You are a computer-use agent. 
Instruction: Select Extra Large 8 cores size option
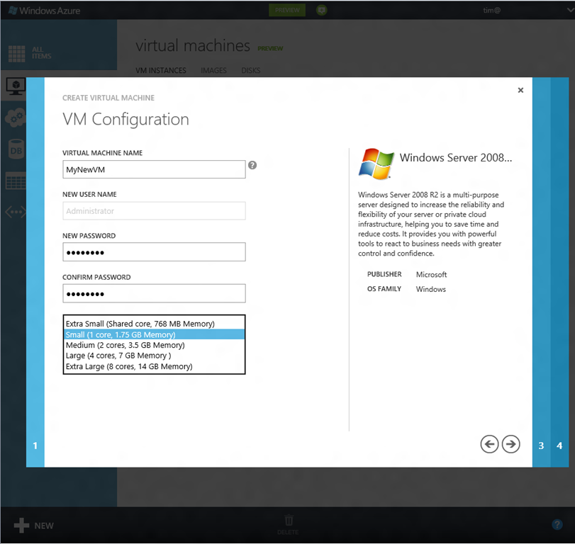click(154, 366)
